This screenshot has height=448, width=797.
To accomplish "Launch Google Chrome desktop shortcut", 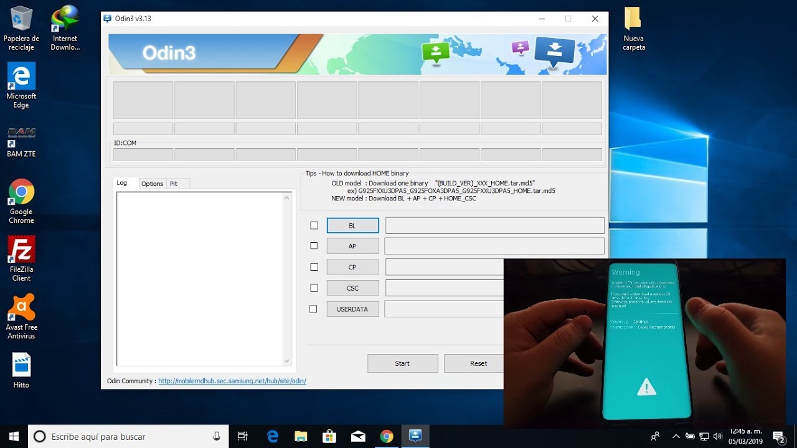I will [x=21, y=202].
